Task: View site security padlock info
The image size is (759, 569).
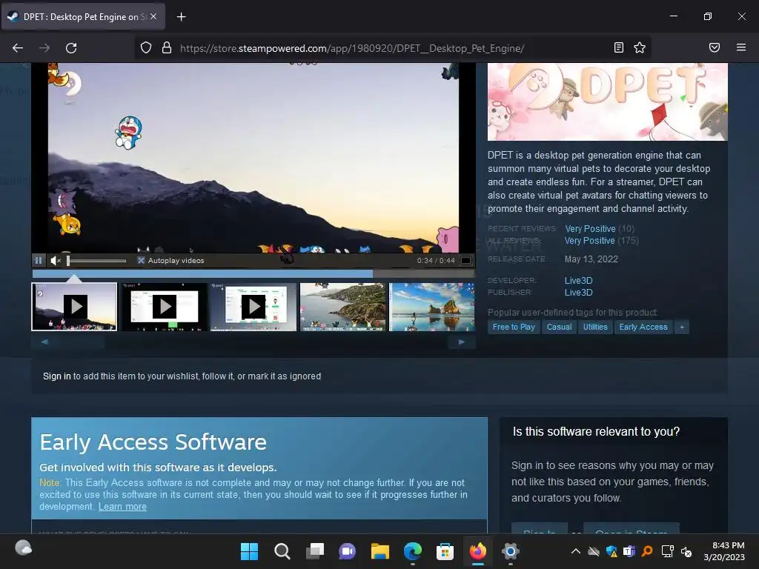Action: [x=167, y=47]
